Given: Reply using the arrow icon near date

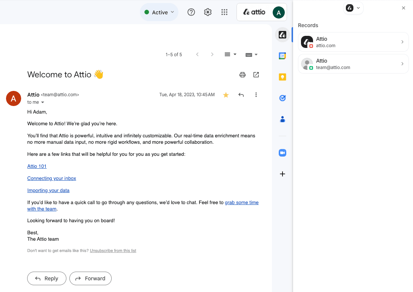Looking at the screenshot, I should [x=241, y=95].
